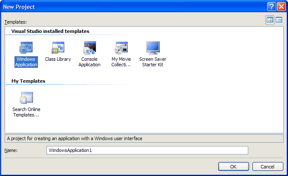Select the Console Application template icon
This screenshot has height=176, width=288.
90,48
